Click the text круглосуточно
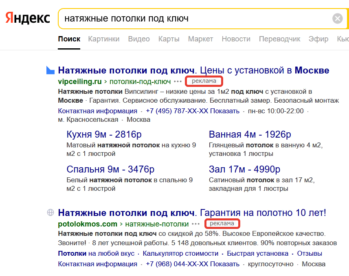This screenshot has height=276, width=349. click(271, 264)
